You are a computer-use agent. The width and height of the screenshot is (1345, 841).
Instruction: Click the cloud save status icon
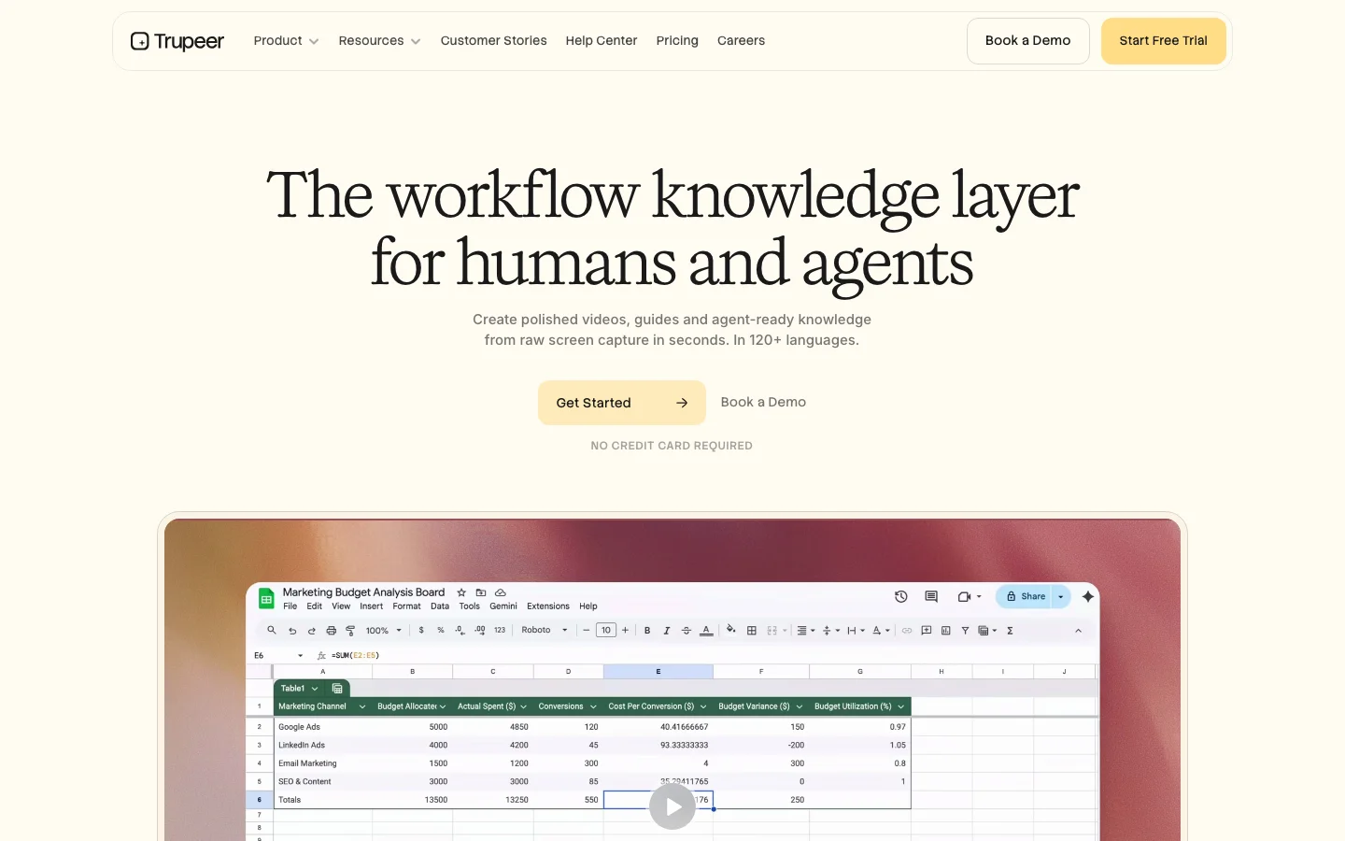click(x=501, y=592)
